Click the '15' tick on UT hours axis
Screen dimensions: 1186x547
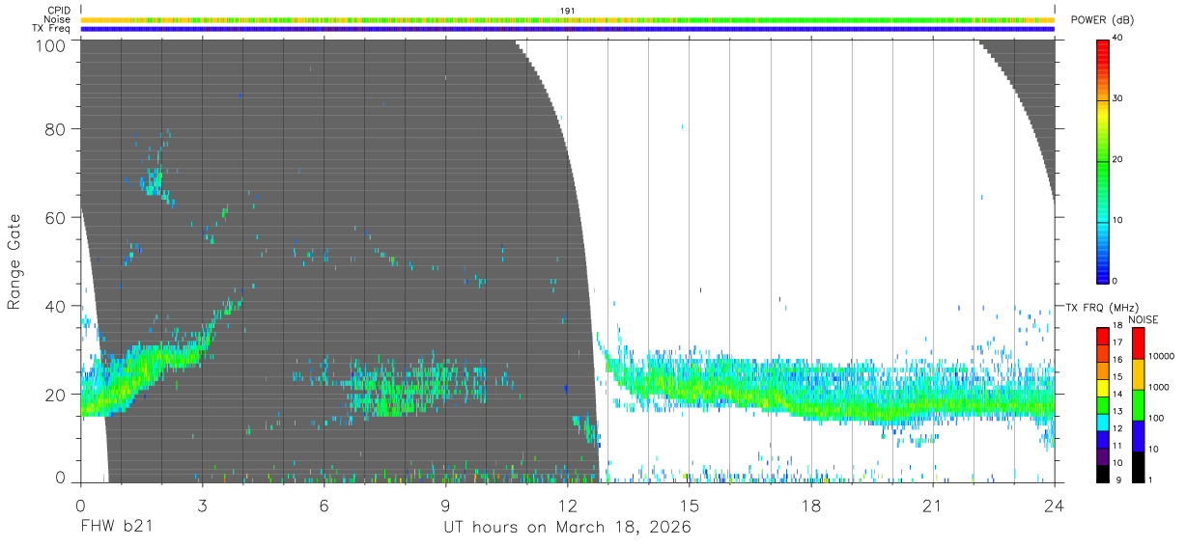point(690,506)
